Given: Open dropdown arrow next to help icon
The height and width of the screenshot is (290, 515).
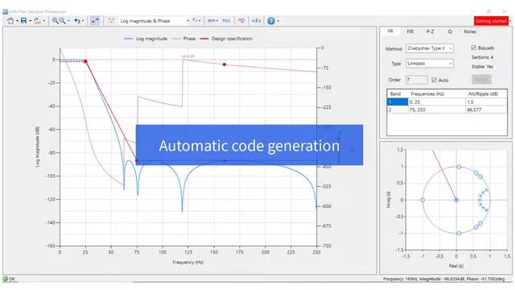Looking at the screenshot, I should [278, 21].
